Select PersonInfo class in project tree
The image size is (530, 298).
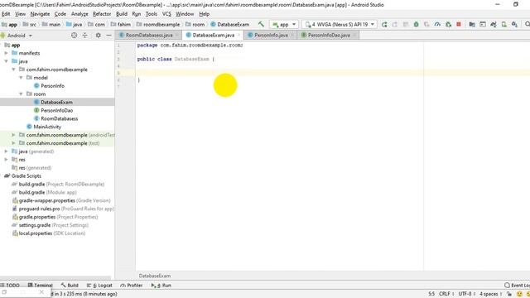click(52, 86)
